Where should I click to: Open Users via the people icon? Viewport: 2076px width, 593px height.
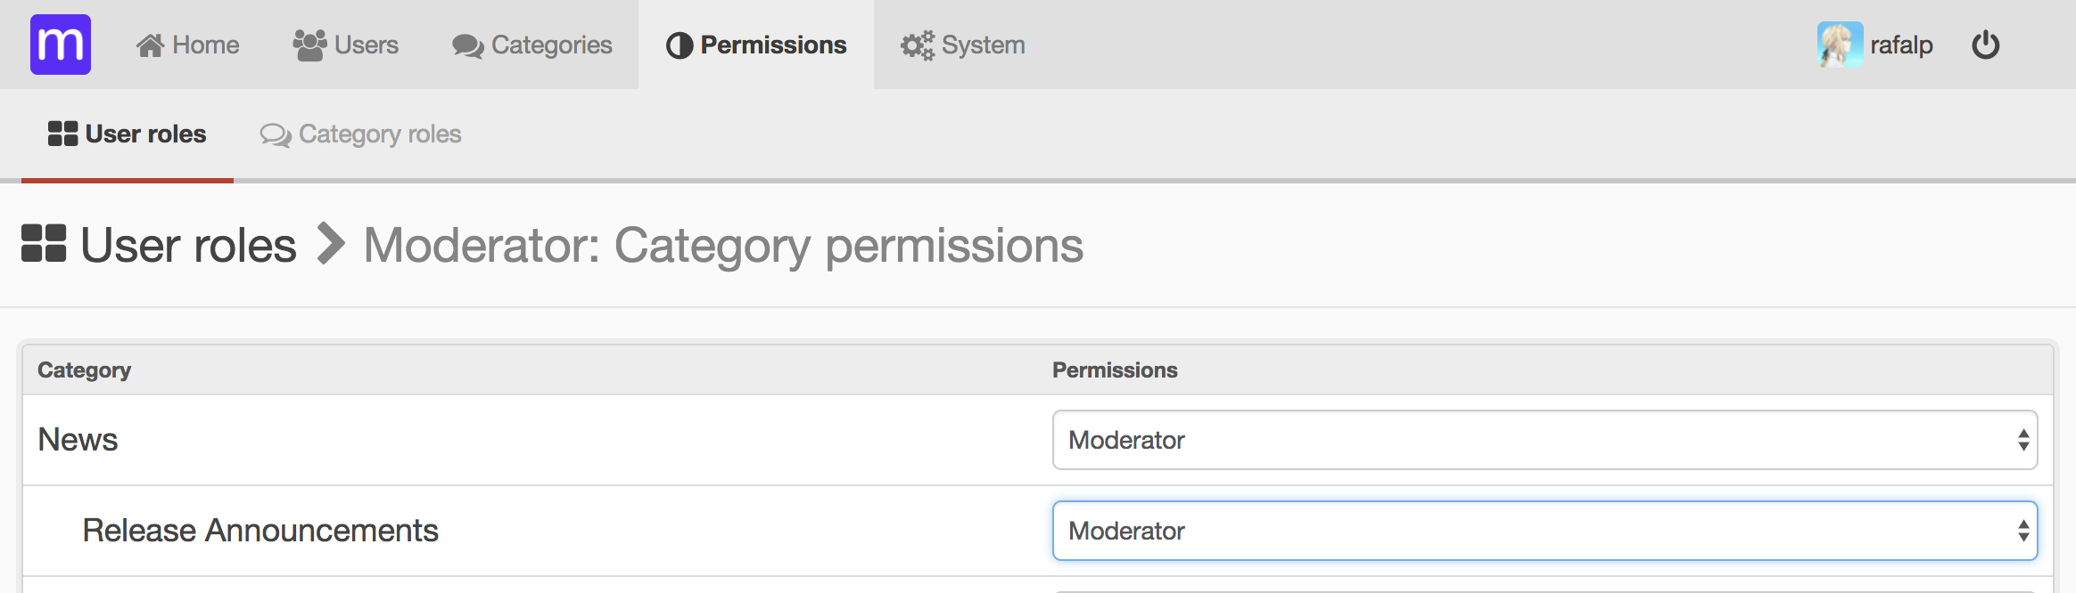309,45
